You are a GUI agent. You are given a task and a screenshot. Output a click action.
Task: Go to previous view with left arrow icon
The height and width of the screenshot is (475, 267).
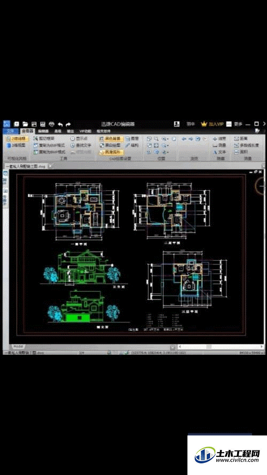click(184, 139)
